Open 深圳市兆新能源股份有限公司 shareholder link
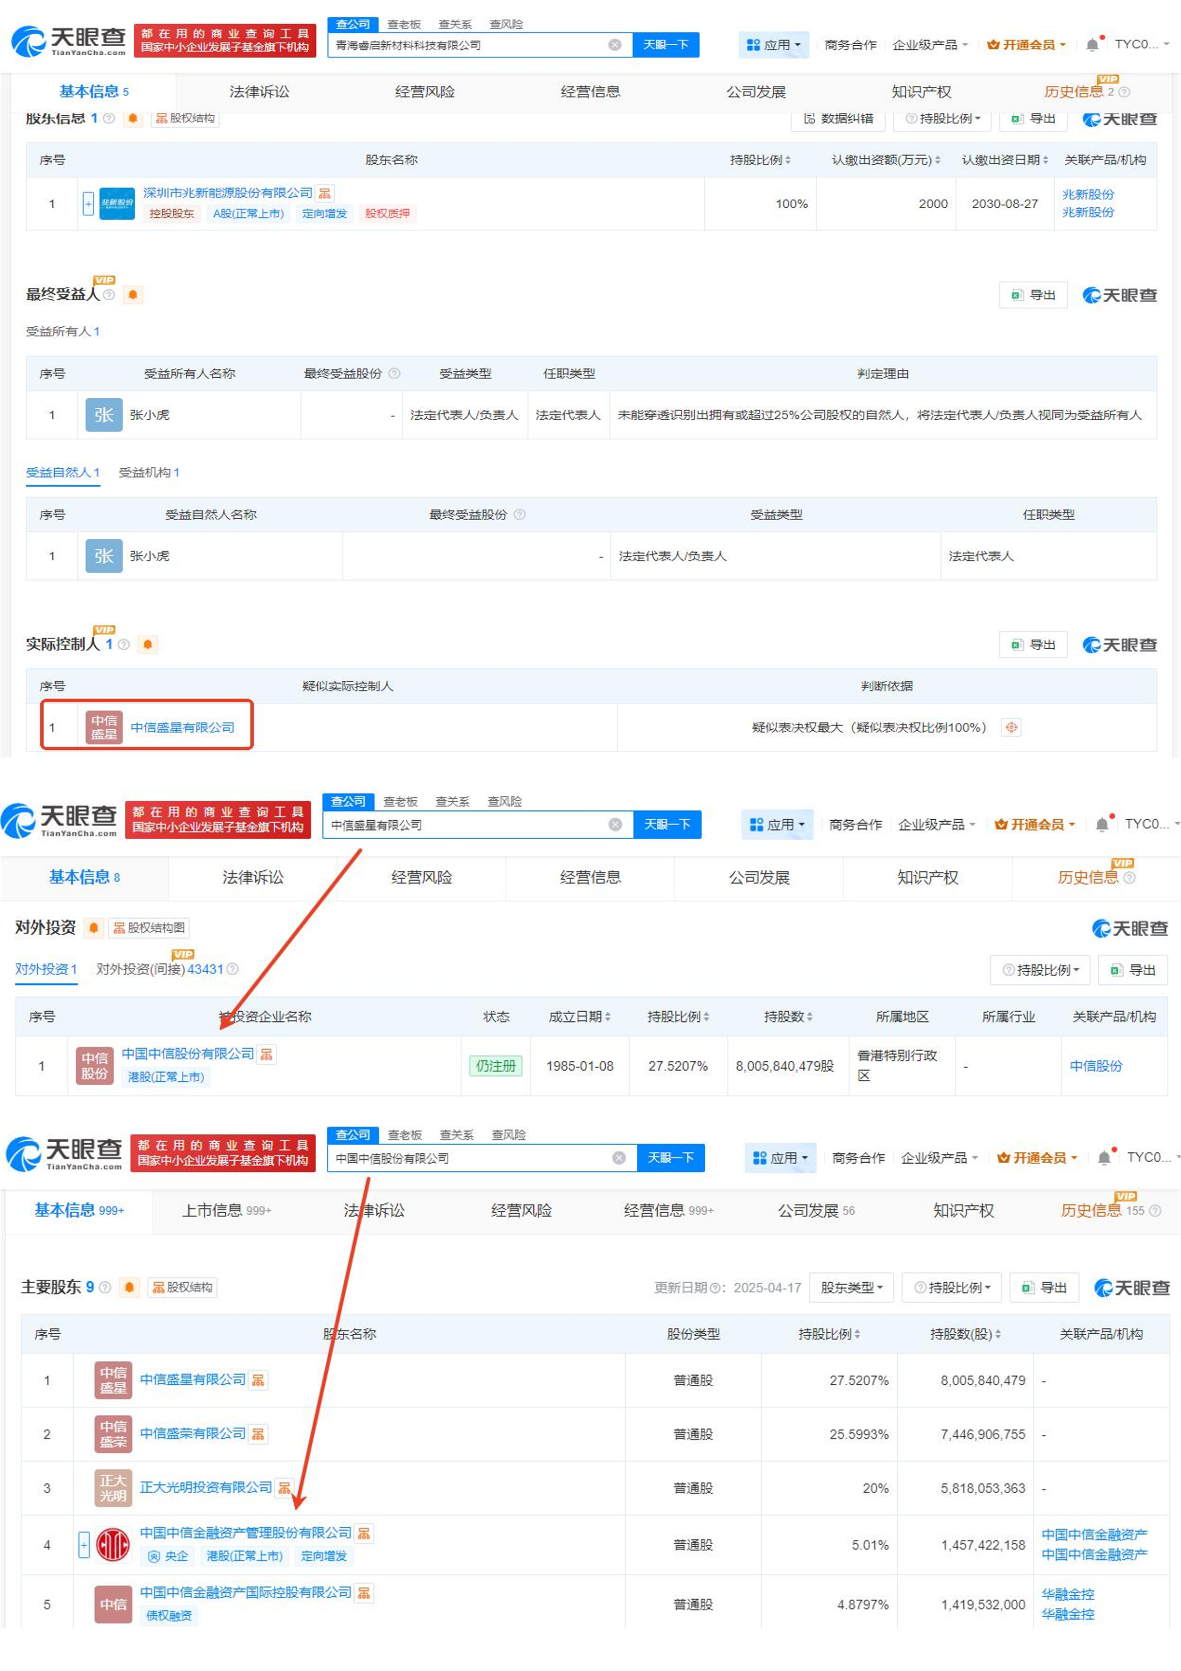The height and width of the screenshot is (1671, 1181). (x=227, y=193)
